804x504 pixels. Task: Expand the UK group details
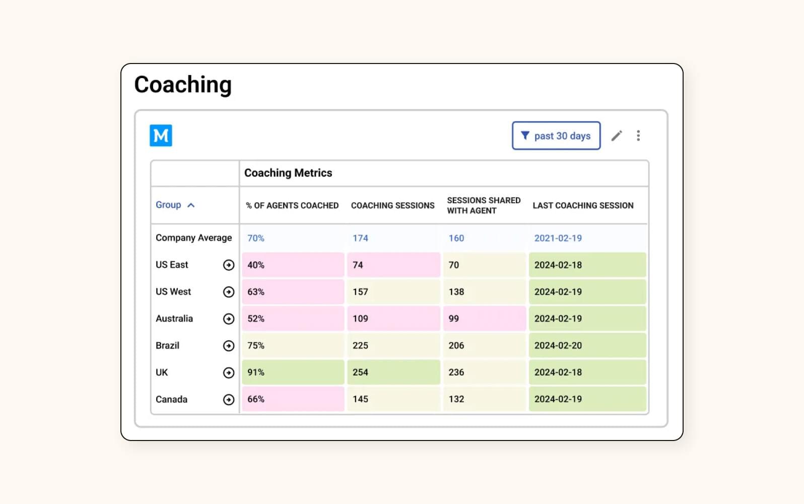pyautogui.click(x=229, y=372)
